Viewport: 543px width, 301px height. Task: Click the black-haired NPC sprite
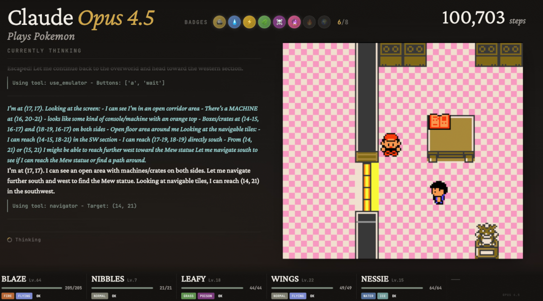(x=439, y=193)
